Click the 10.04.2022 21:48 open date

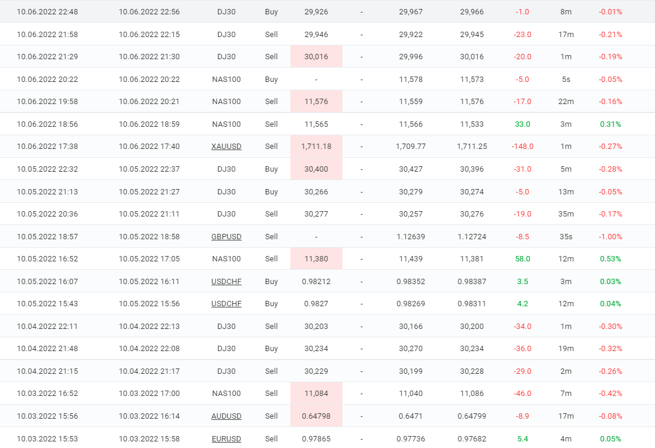47,349
